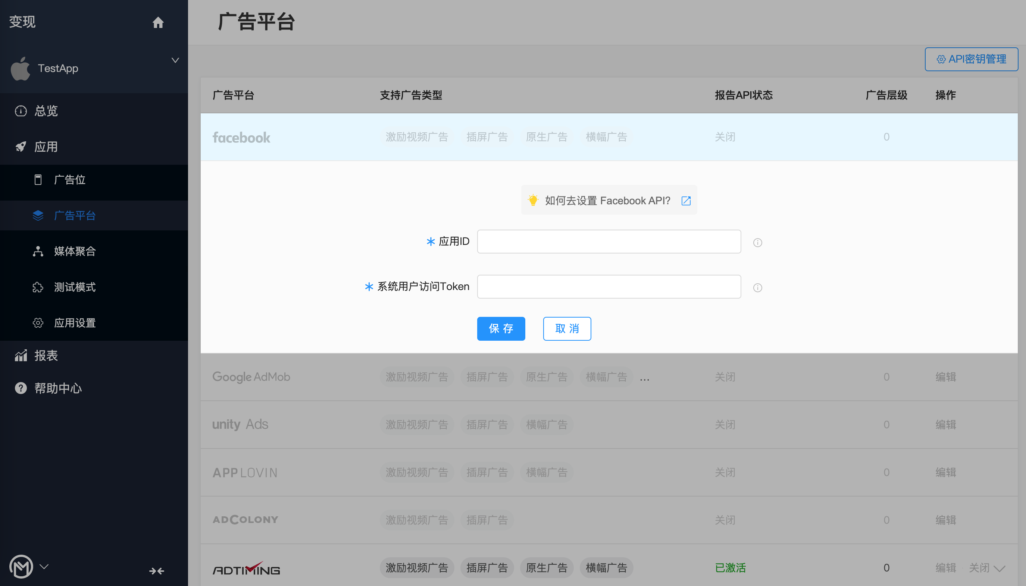Edit the unity Ads platform

945,425
